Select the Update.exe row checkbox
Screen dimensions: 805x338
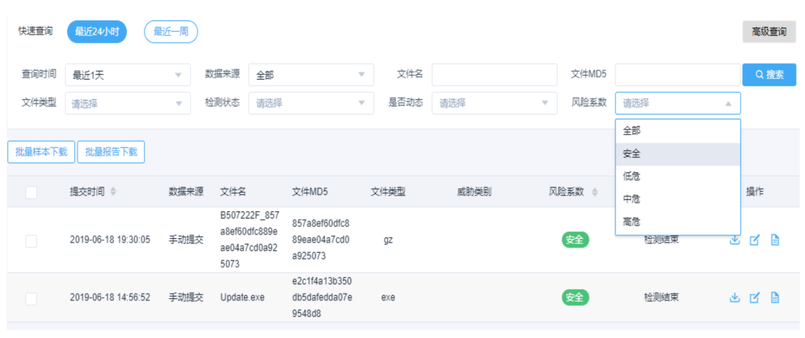pos(31,298)
